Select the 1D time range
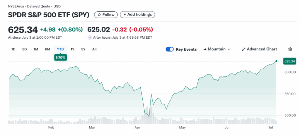Viewport: 300px width, 136px height. pyautogui.click(x=13, y=49)
